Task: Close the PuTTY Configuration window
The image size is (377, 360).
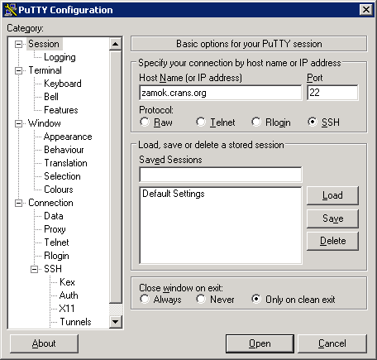Action: (x=366, y=10)
